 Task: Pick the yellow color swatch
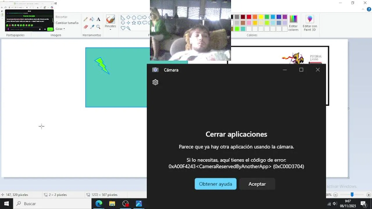tap(261, 17)
